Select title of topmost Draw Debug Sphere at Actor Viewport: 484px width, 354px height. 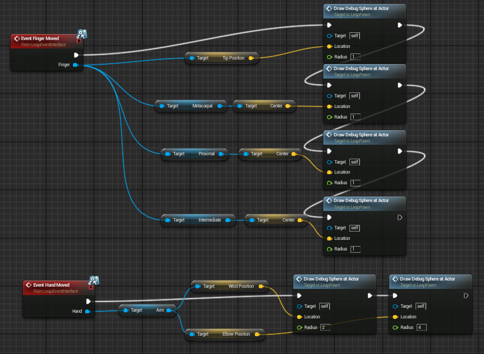[x=361, y=9]
